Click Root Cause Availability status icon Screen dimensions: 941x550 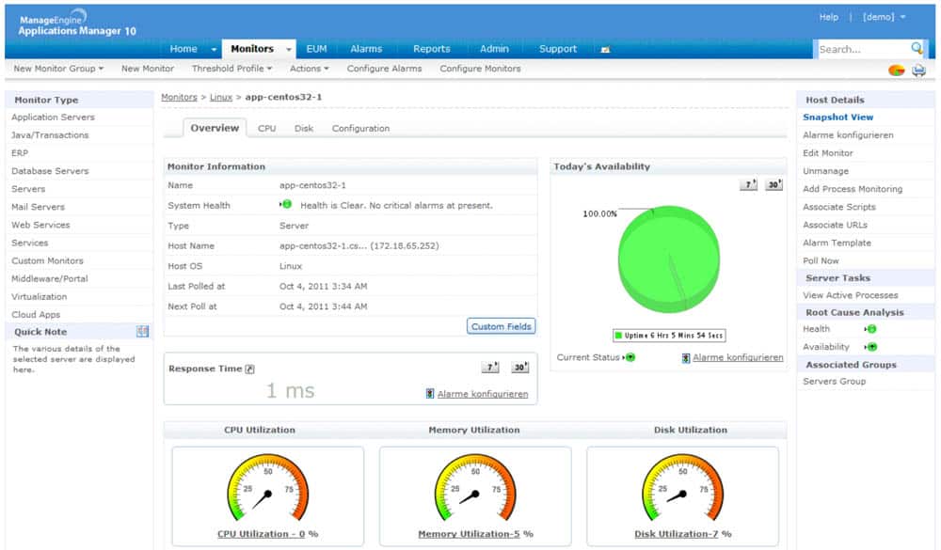pos(870,347)
